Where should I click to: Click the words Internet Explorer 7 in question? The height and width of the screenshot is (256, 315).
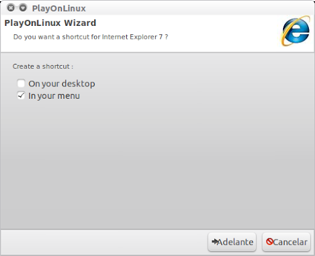(x=132, y=37)
